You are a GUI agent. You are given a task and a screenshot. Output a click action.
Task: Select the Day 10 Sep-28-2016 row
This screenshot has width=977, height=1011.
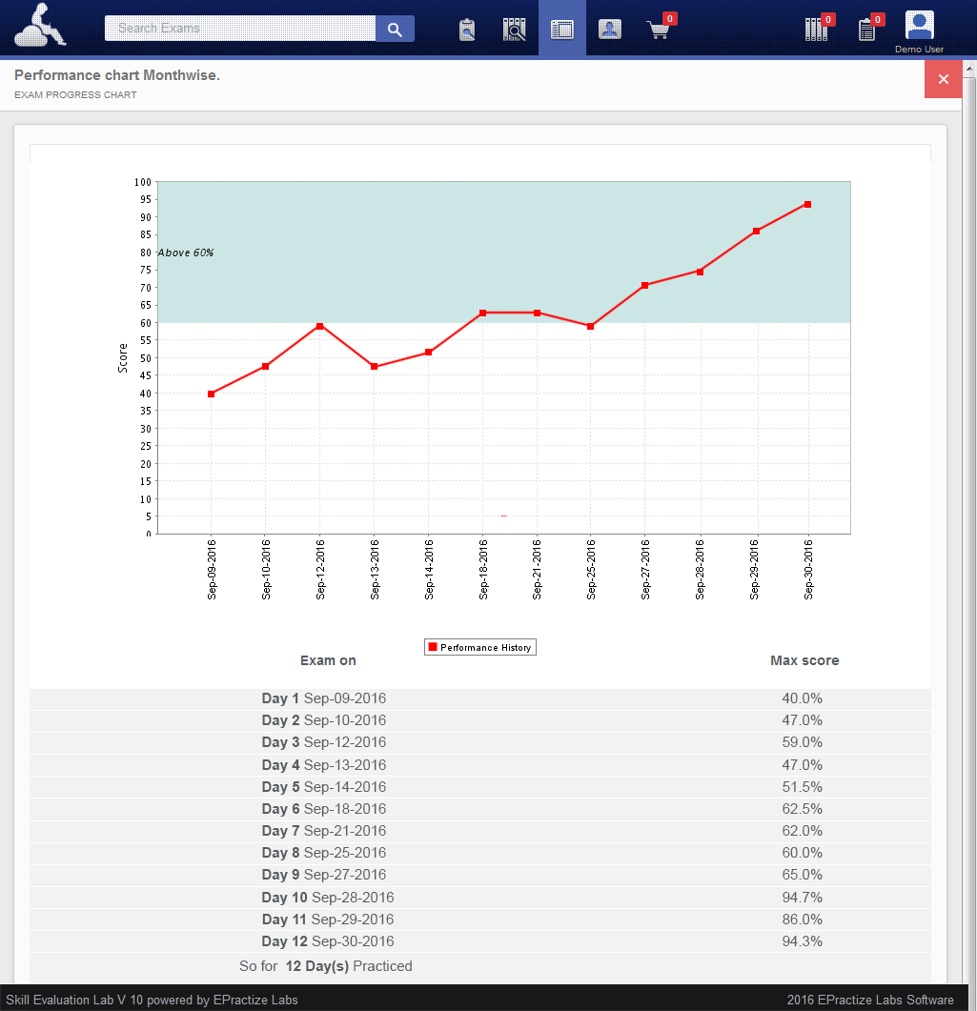328,898
